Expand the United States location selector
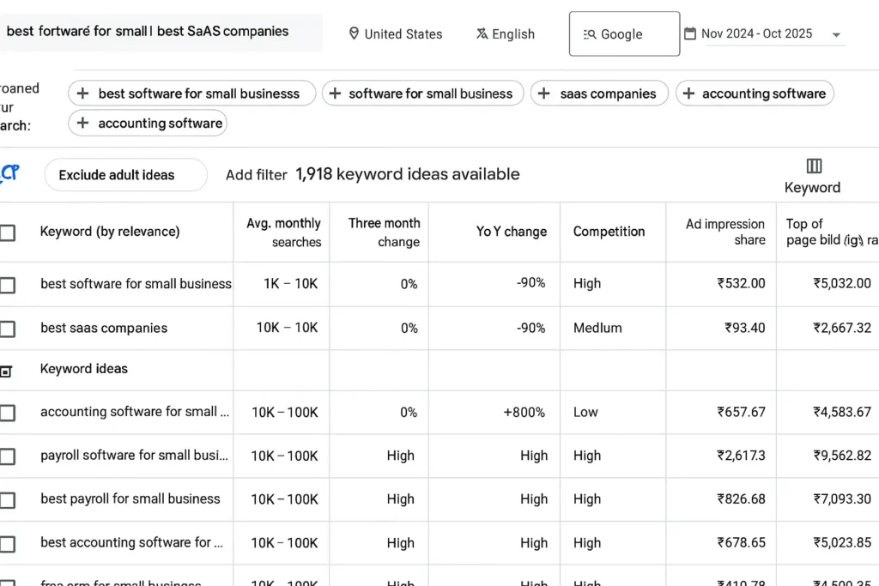This screenshot has height=586, width=879. pyautogui.click(x=396, y=33)
